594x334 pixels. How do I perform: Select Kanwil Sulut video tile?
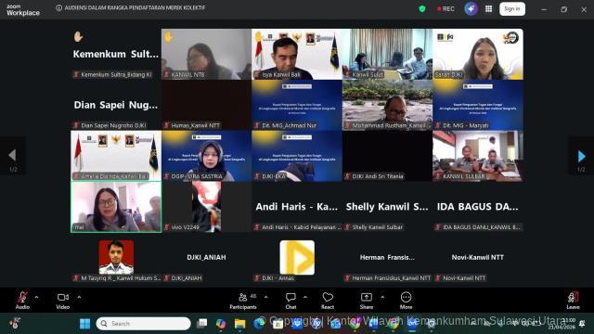click(388, 54)
